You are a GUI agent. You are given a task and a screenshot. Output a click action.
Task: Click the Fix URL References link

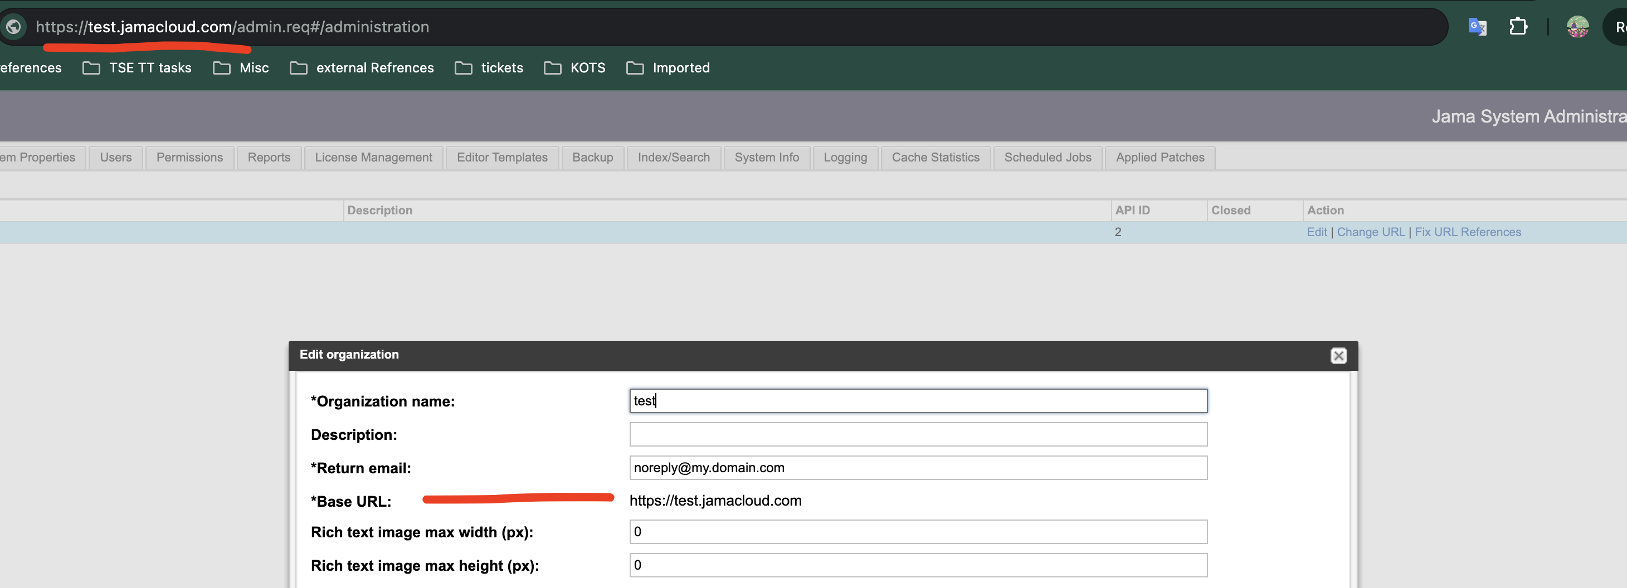pyautogui.click(x=1467, y=232)
